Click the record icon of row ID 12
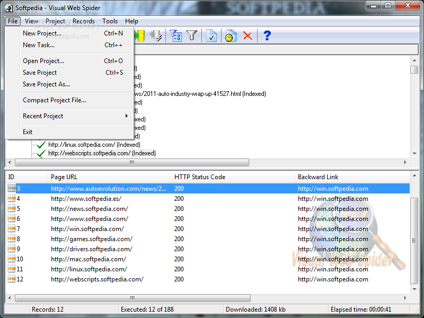The height and width of the screenshot is (318, 424). point(11,279)
